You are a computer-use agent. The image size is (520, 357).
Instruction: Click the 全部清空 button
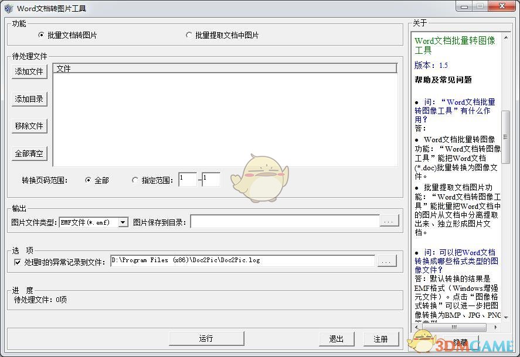29,153
